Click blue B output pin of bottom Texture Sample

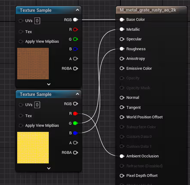pos(76,133)
